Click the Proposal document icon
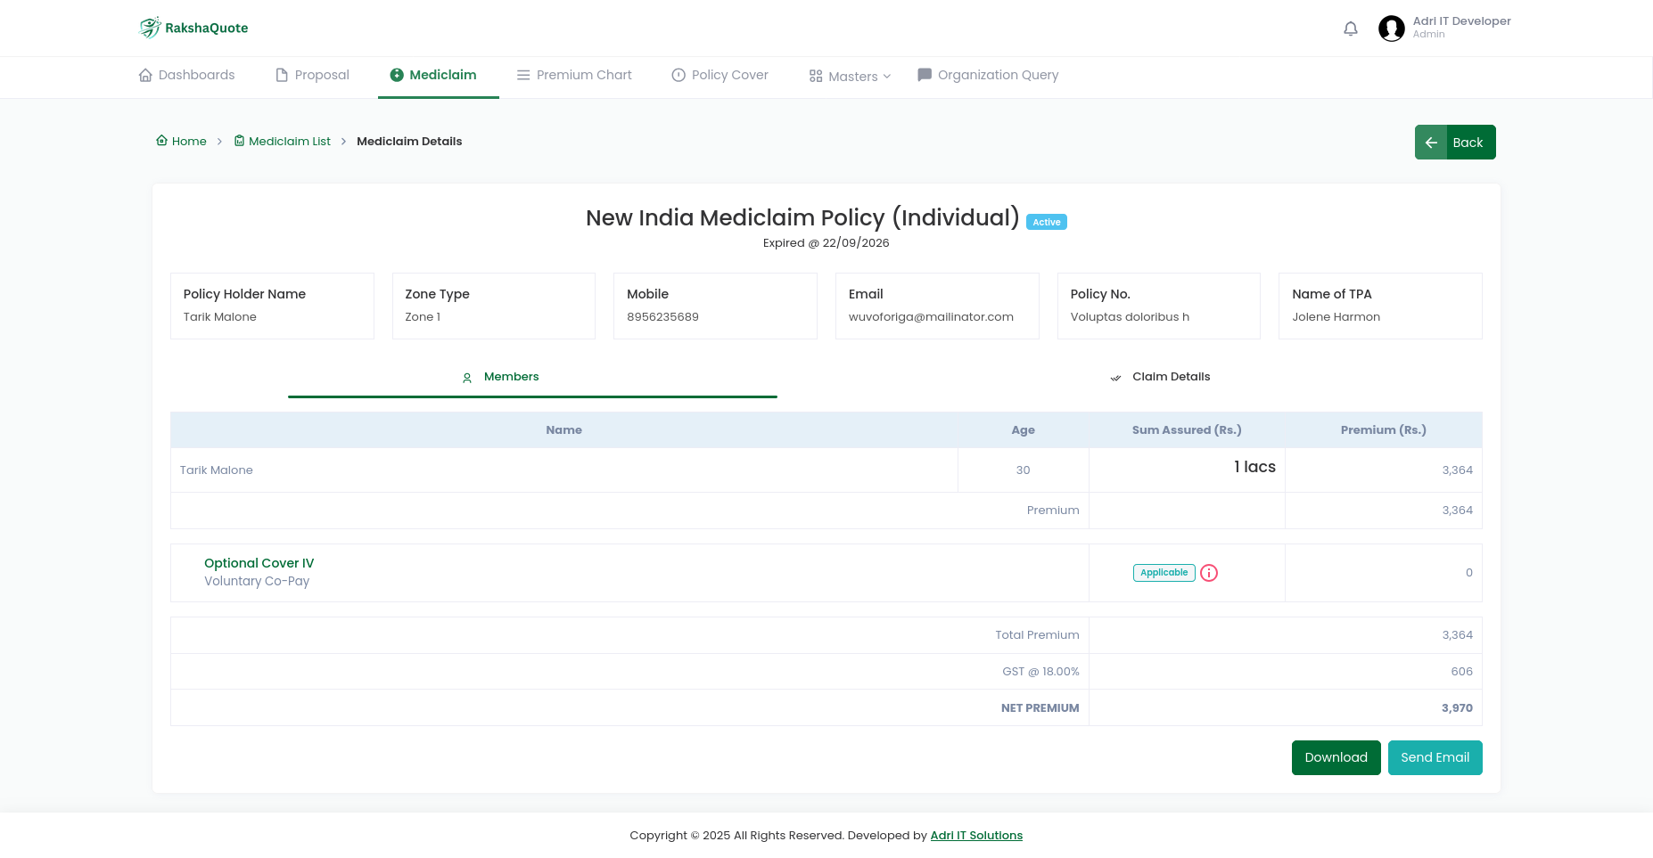1653x858 pixels. [282, 75]
